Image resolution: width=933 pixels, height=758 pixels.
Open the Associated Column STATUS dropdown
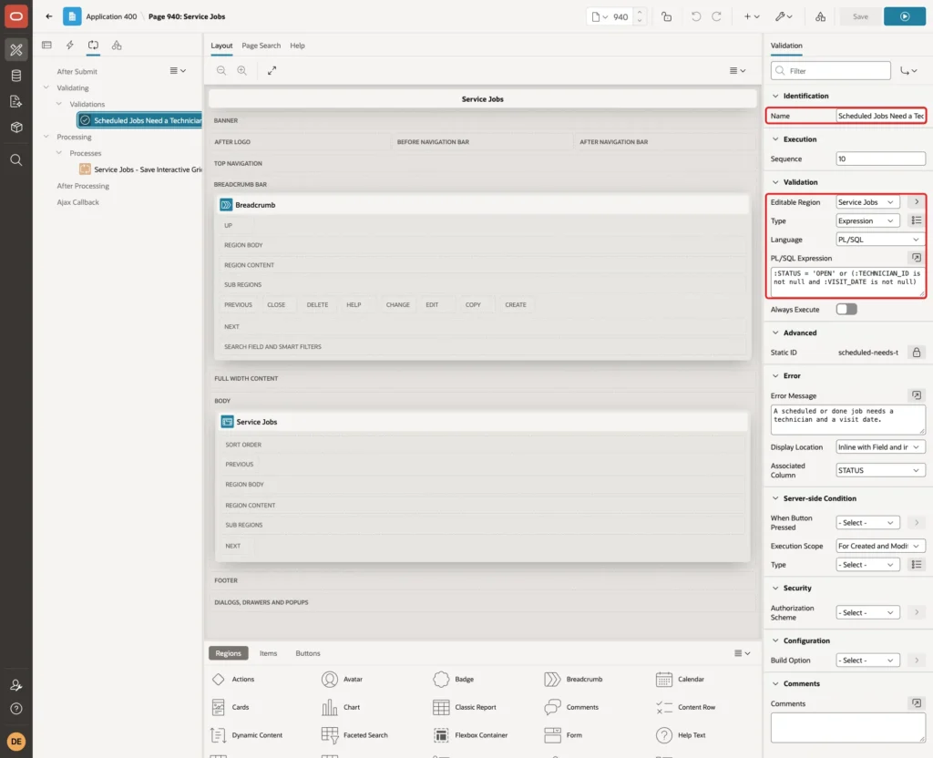(x=880, y=470)
